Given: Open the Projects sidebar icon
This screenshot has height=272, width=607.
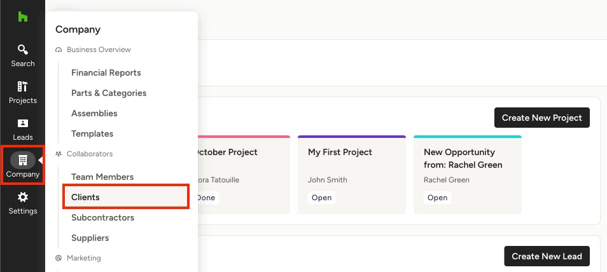Looking at the screenshot, I should [x=23, y=92].
